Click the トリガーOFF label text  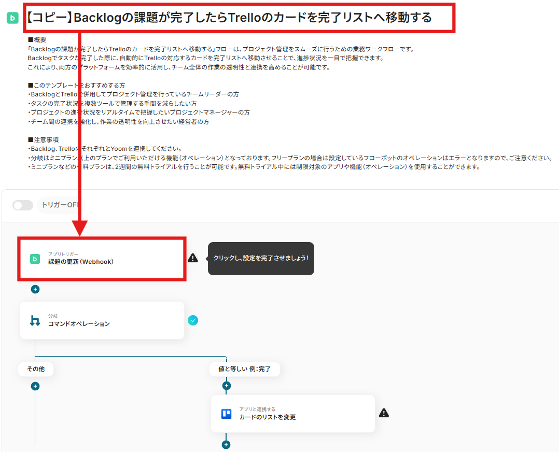[60, 205]
